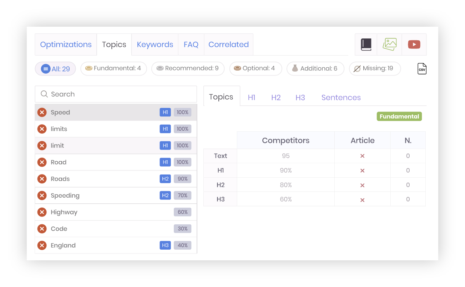Click the coin icon on the Fundamental filter
This screenshot has width=465, height=287.
(89, 68)
